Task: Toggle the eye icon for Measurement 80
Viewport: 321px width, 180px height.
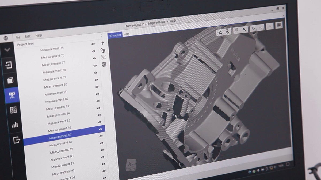Action: [x=97, y=87]
